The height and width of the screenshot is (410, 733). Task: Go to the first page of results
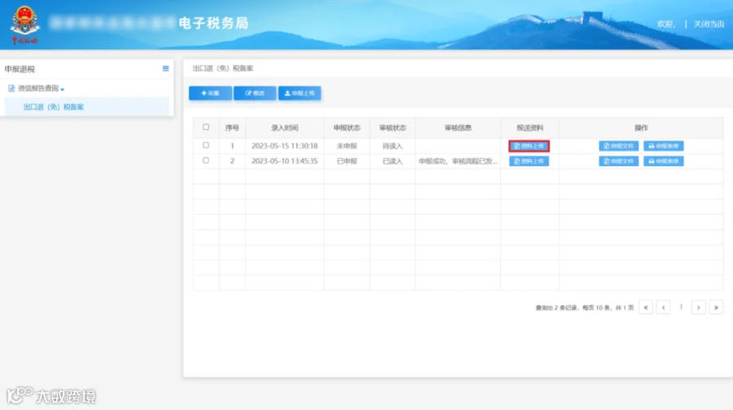pos(646,307)
